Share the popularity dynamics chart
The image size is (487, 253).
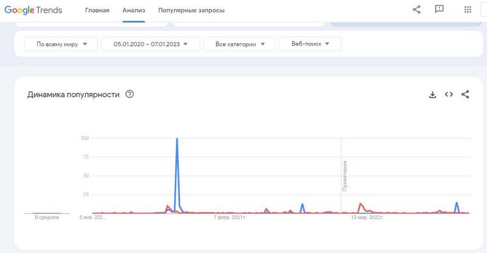465,94
